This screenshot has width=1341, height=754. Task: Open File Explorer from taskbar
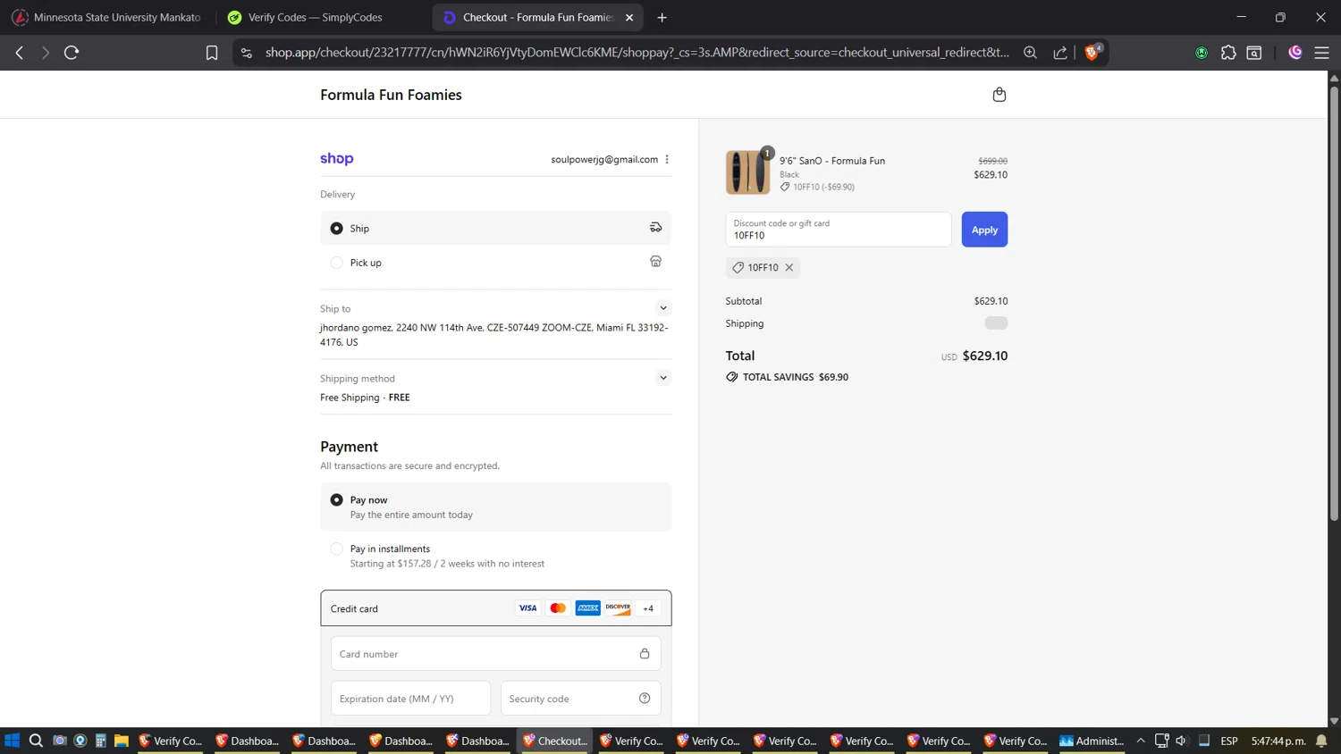(122, 741)
